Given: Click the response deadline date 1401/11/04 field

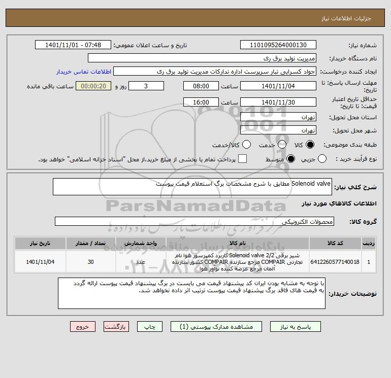Looking at the screenshot, I should [278, 86].
